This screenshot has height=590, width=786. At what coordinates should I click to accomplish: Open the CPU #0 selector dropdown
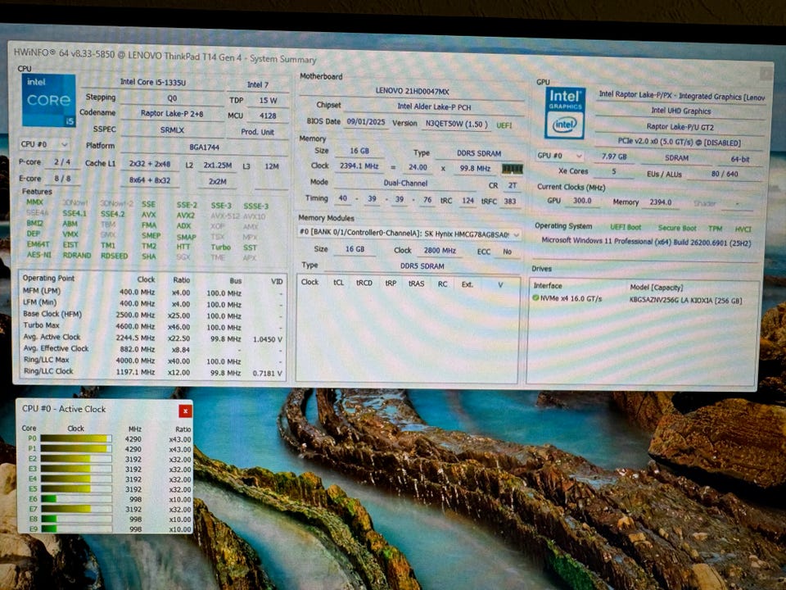(x=43, y=144)
